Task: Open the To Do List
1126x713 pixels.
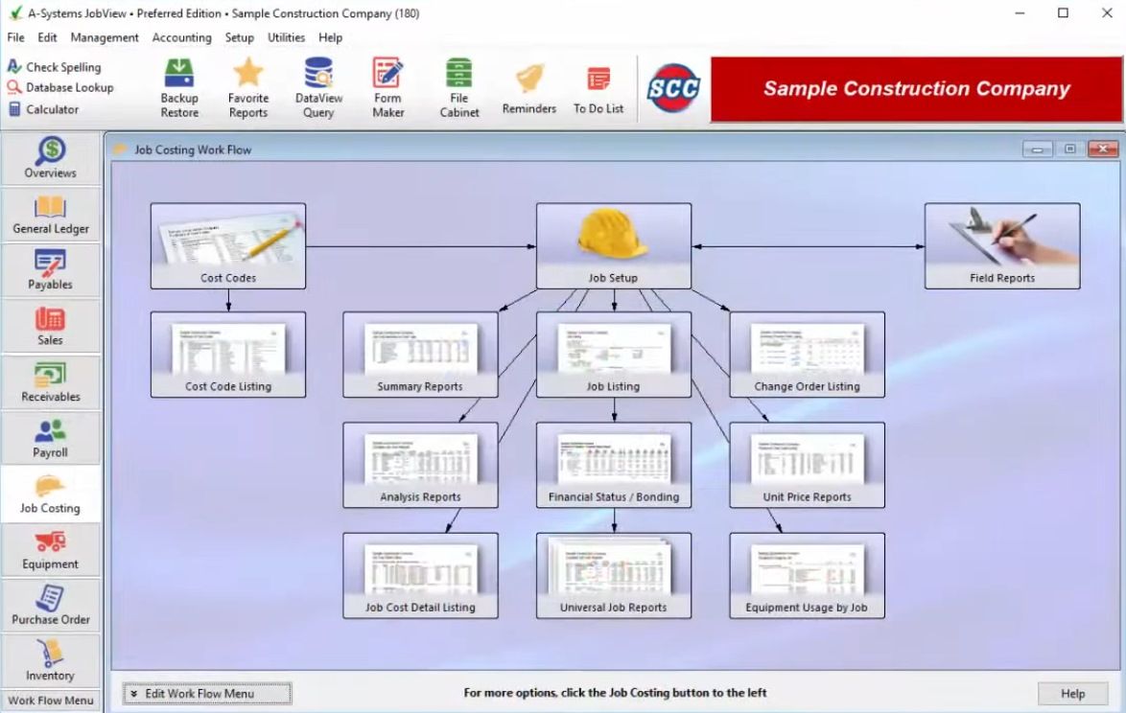Action: [x=598, y=90]
